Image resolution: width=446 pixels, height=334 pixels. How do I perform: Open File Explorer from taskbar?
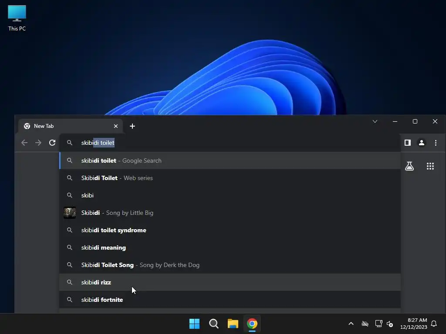[x=233, y=324]
